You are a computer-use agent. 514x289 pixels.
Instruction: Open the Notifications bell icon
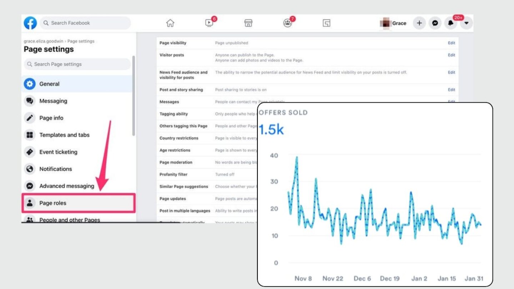[x=451, y=23]
